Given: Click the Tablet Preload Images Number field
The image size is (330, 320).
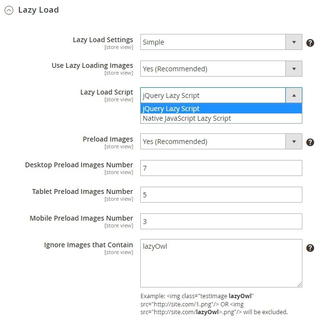Looking at the screenshot, I should pos(221,194).
